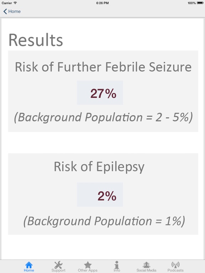Viewport: 205px width, 273px height.
Task: Select the Risk of Epilepsy heading
Action: coord(99,167)
